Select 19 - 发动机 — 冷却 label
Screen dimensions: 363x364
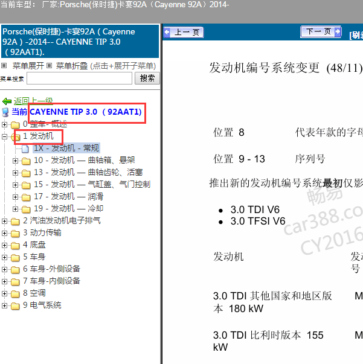pyautogui.click(x=68, y=208)
